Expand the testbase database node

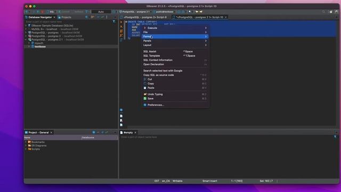pos(29,46)
